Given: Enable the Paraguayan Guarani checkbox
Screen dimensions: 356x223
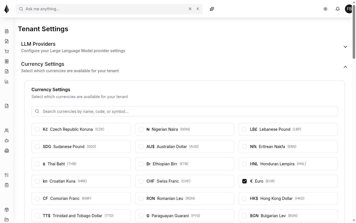Looking at the screenshot, I should point(141,216).
